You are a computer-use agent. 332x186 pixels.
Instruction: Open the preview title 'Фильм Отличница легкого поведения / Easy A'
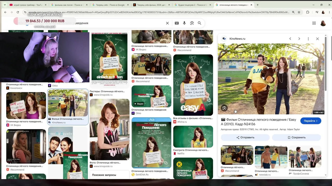(x=259, y=122)
